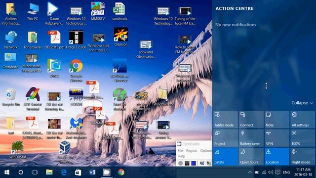Screen dimensions: 316x178
Task: Show hidden system tray icons
Action: click(x=250, y=173)
